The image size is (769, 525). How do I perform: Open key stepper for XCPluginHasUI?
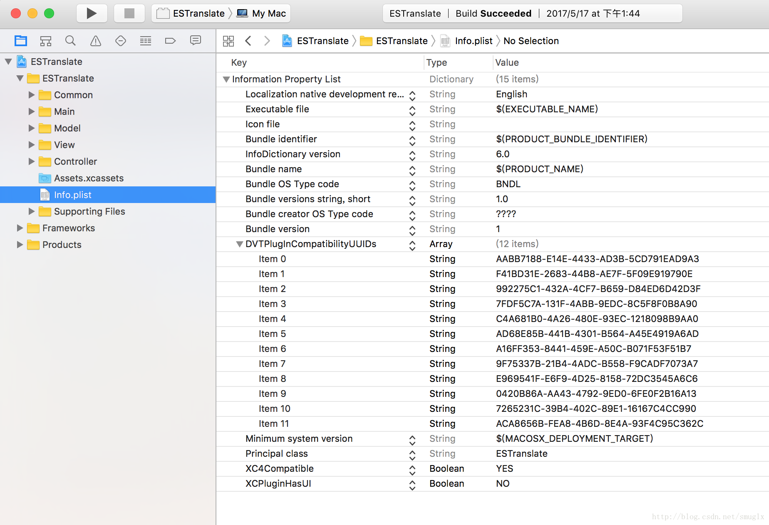[412, 485]
